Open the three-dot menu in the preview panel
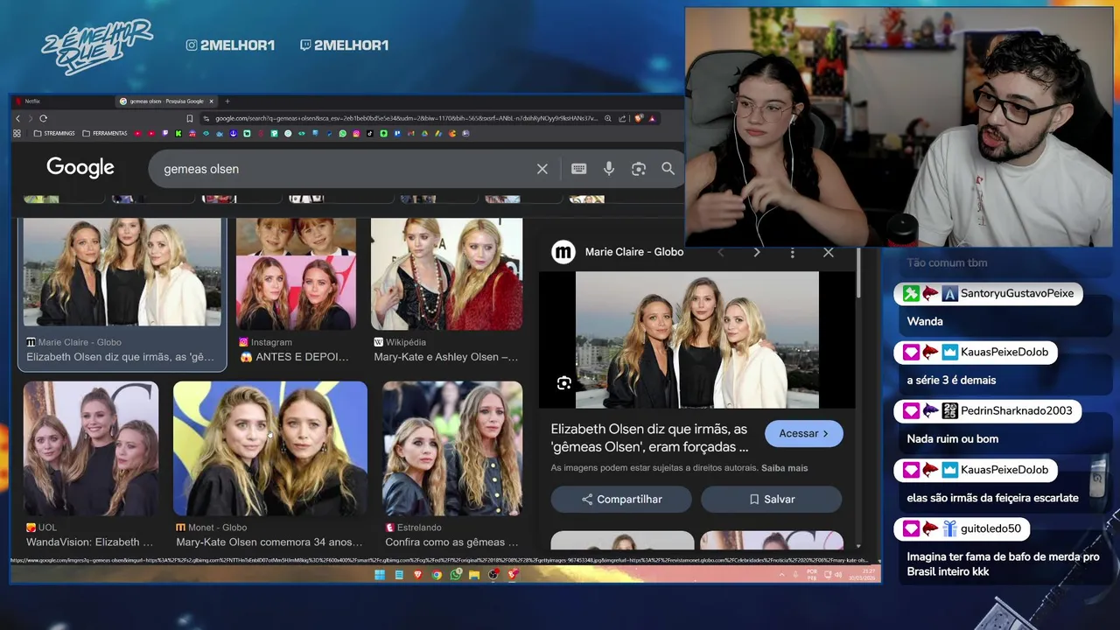Viewport: 1120px width, 630px height. click(793, 252)
